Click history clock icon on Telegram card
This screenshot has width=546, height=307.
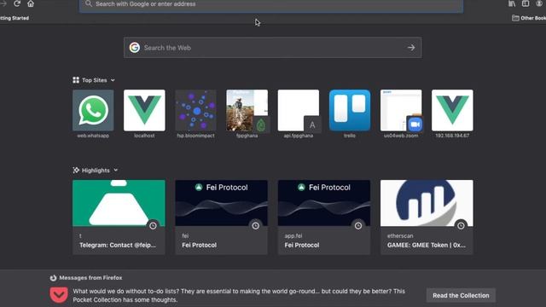click(153, 226)
